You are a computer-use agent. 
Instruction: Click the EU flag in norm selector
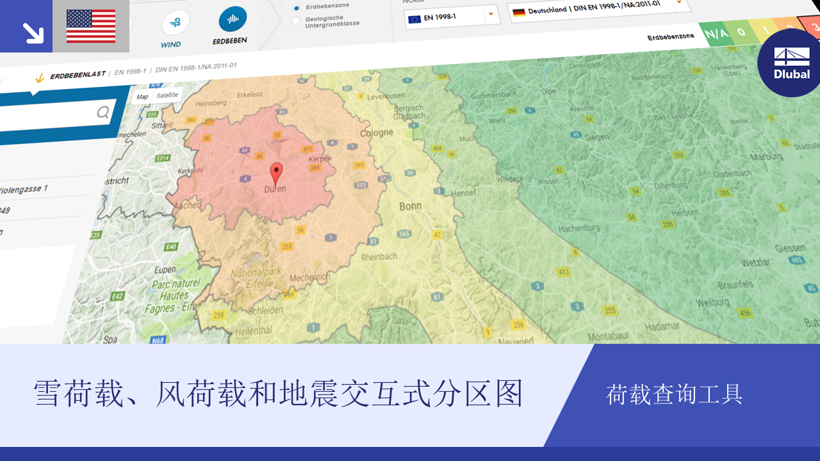click(414, 19)
